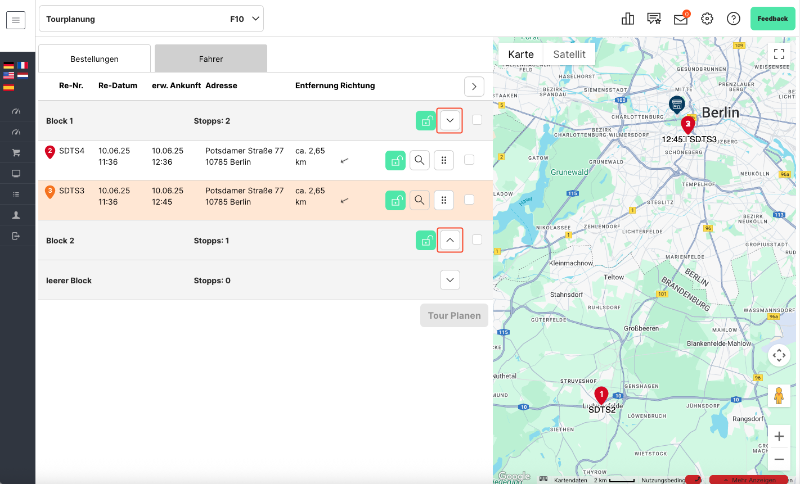
Task: Open the monitor icon in sidebar
Action: pyautogui.click(x=16, y=174)
